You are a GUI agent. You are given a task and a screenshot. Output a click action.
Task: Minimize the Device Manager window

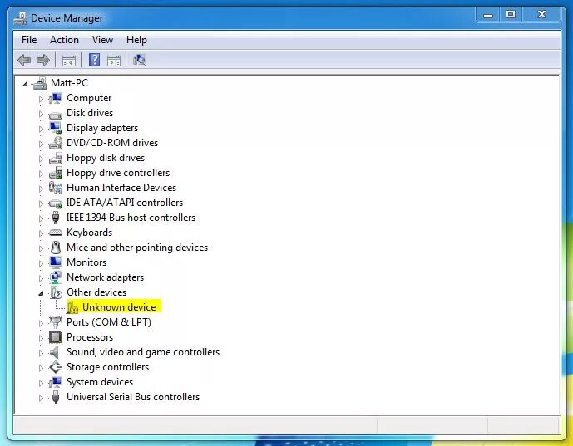(x=488, y=15)
